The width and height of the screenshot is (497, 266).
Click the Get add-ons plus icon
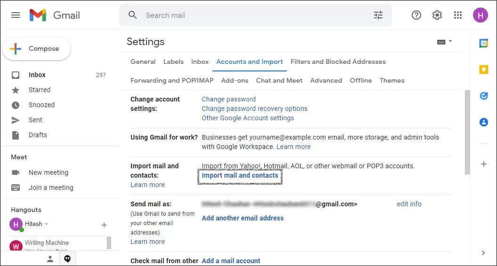pos(483,164)
